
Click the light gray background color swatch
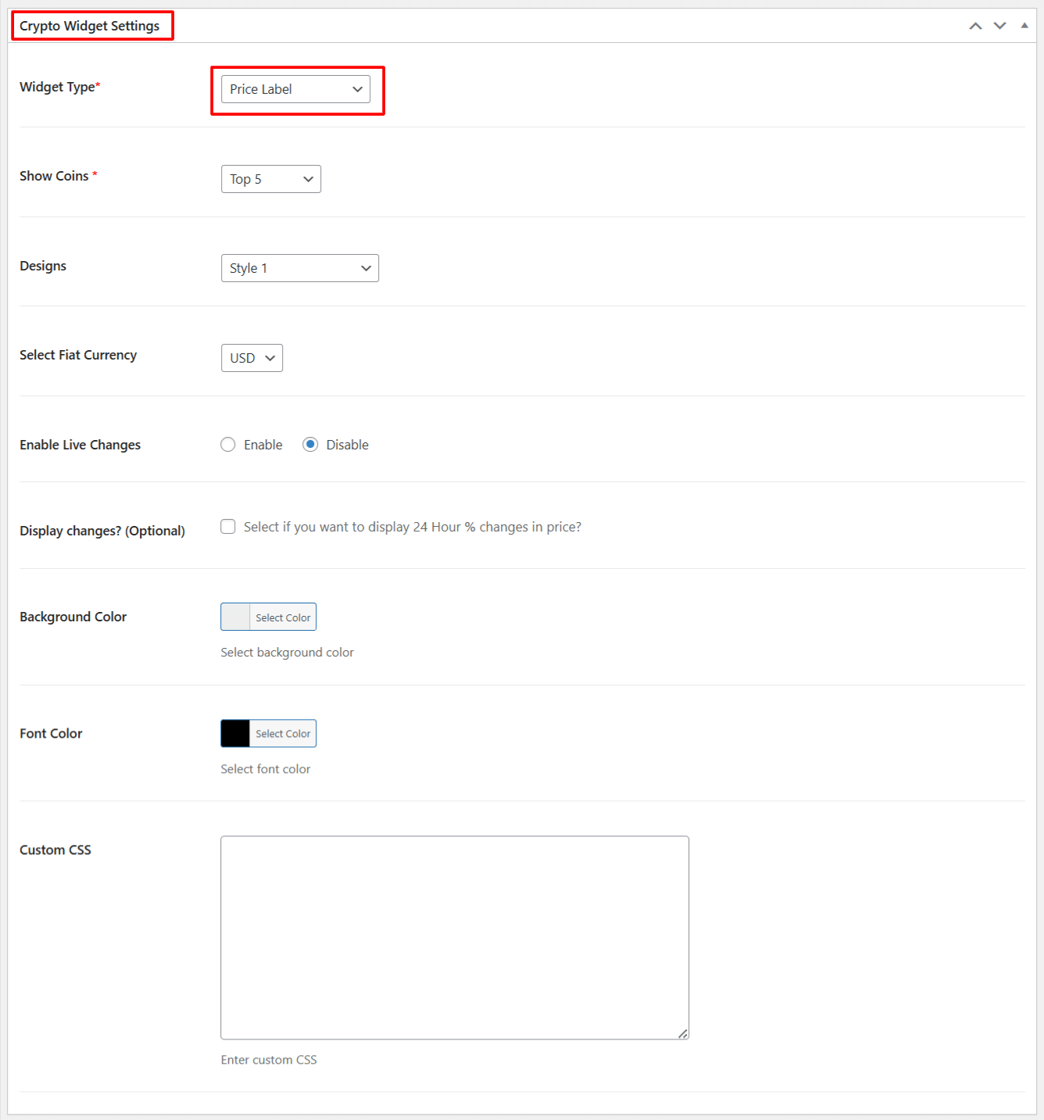pyautogui.click(x=235, y=617)
